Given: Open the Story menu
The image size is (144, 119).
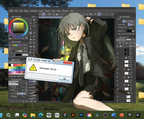Looking at the screenshot, I should (26, 11).
